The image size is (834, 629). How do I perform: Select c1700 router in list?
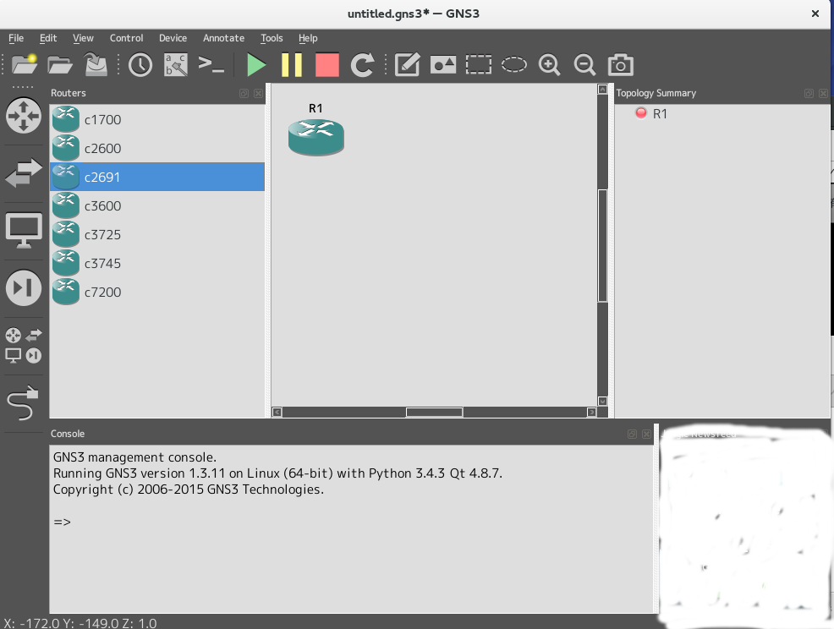click(157, 119)
